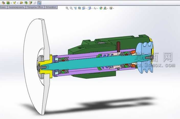This screenshot has height=119, width=180.
Task: Select the brown vertical pin
Action: [118, 46]
